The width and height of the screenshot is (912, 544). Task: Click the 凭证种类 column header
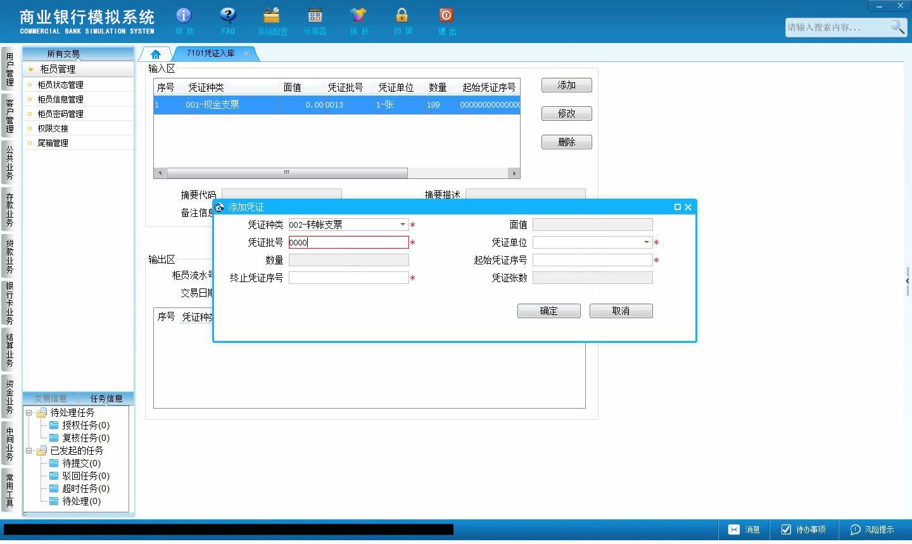(232, 87)
